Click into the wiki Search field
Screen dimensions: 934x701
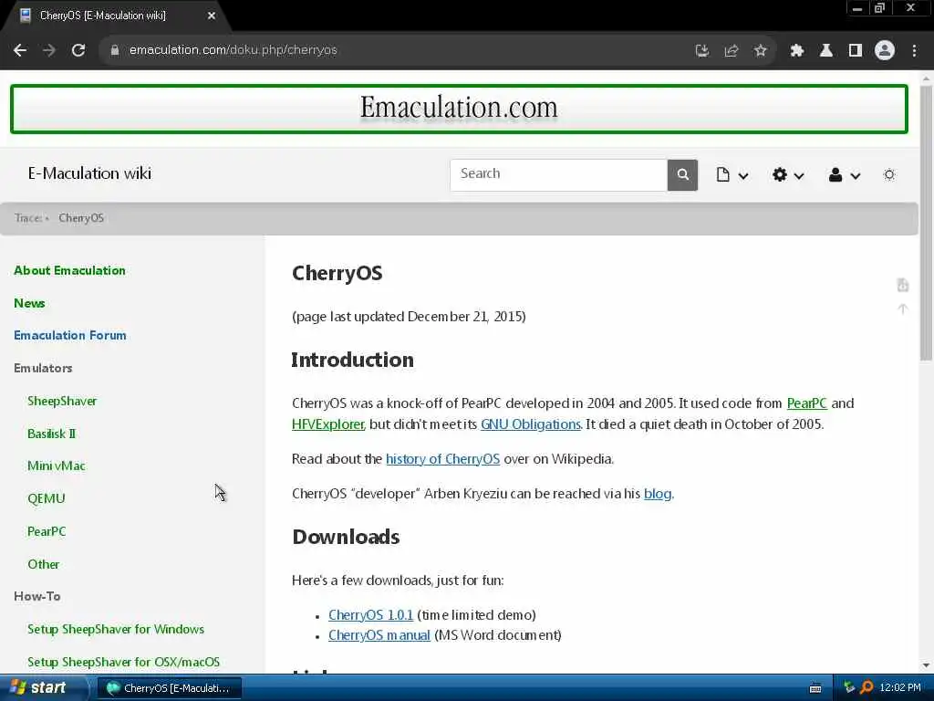(x=558, y=174)
